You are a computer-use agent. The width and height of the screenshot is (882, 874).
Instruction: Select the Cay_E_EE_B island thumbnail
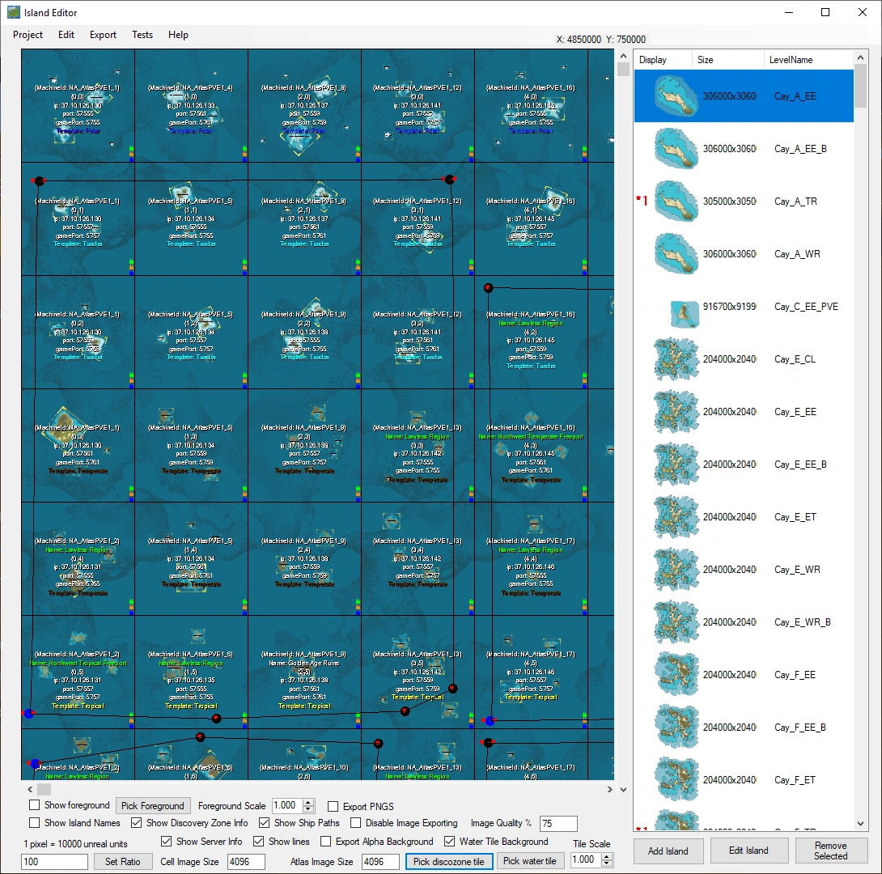coord(676,464)
